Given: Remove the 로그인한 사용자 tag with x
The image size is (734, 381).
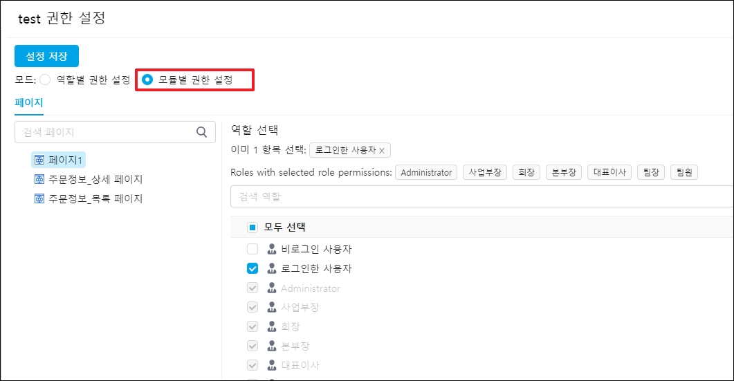Looking at the screenshot, I should [x=381, y=150].
